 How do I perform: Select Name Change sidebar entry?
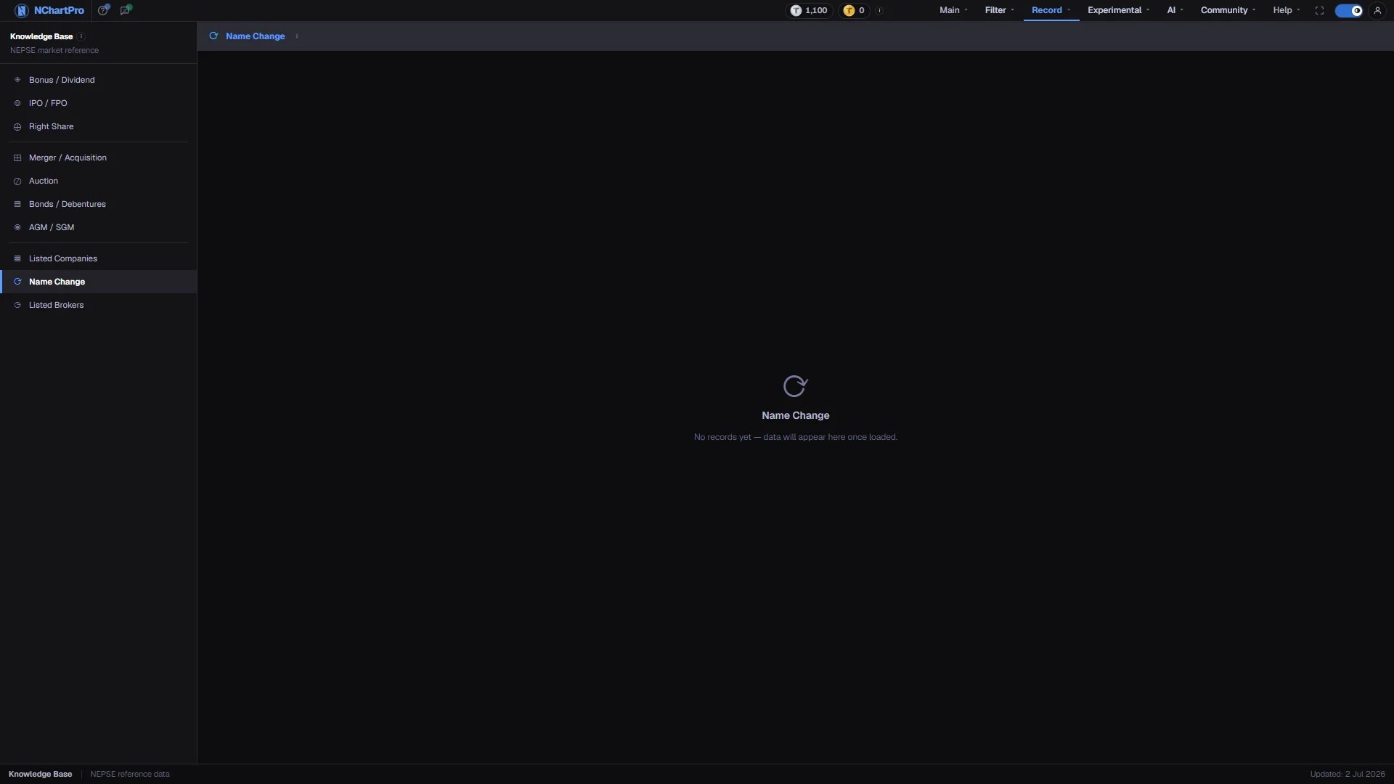click(x=98, y=282)
